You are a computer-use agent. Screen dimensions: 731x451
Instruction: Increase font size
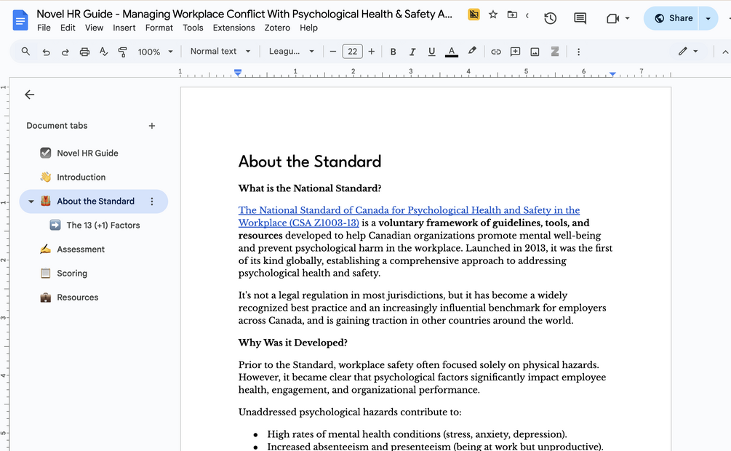372,52
